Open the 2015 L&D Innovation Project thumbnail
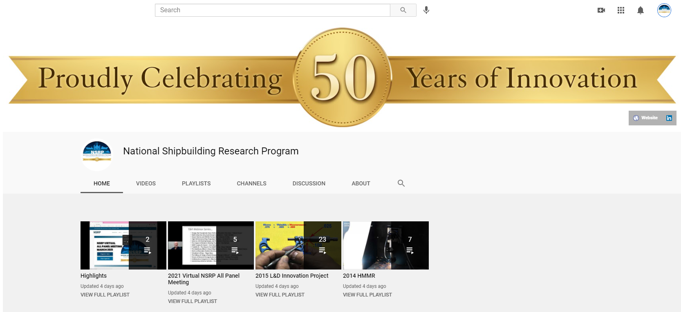Viewport: 681px width, 312px height. coord(298,245)
